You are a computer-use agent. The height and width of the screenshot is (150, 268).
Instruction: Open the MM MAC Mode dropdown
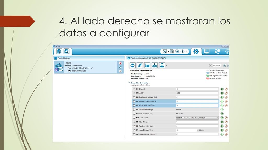coord(197,118)
